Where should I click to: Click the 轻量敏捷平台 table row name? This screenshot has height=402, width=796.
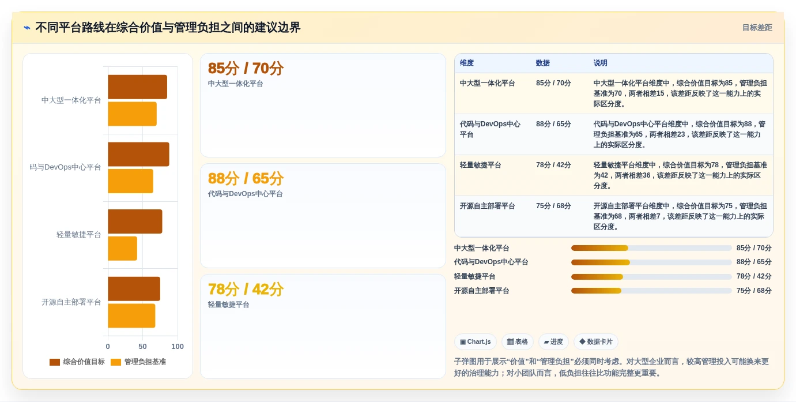(x=481, y=165)
